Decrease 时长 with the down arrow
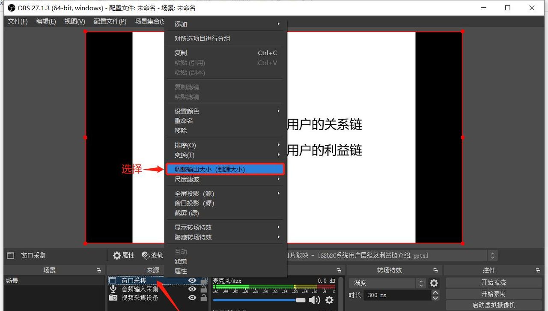The image size is (548, 311). pos(435,298)
